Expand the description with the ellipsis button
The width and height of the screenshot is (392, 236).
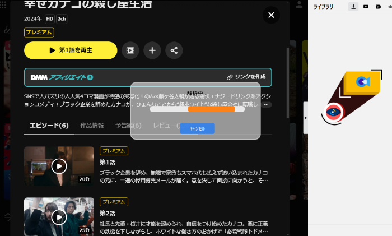click(x=266, y=104)
